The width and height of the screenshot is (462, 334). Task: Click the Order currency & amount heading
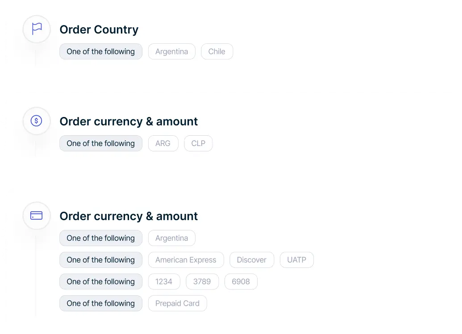129,121
